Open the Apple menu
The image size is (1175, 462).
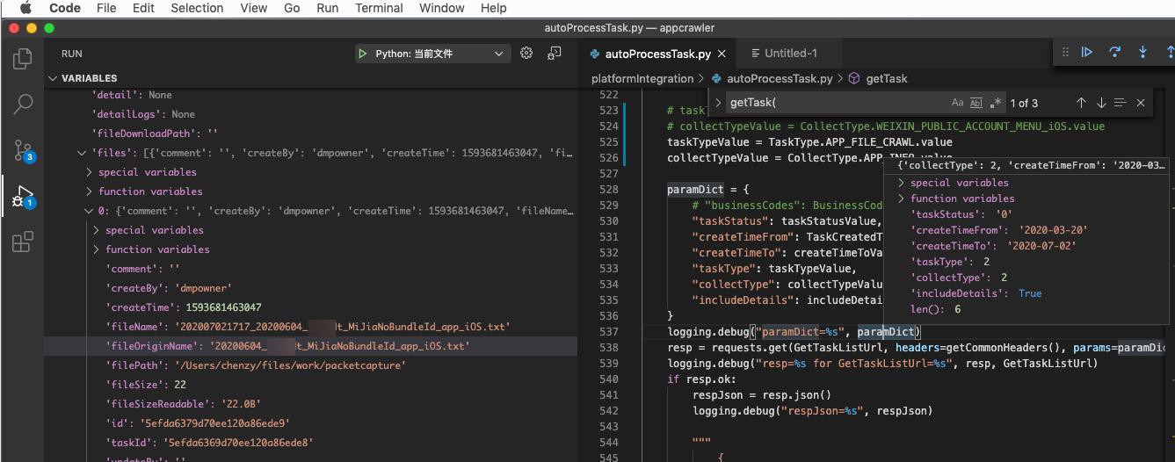[25, 8]
